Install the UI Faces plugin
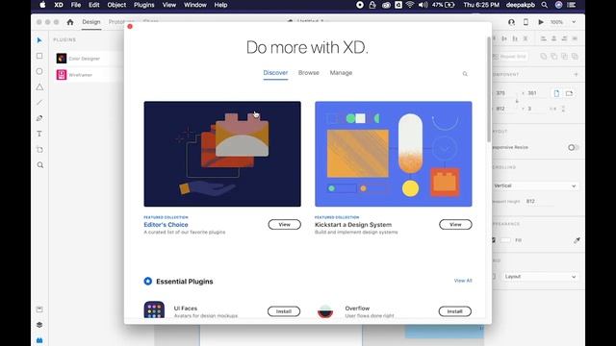The height and width of the screenshot is (346, 616). [x=284, y=311]
